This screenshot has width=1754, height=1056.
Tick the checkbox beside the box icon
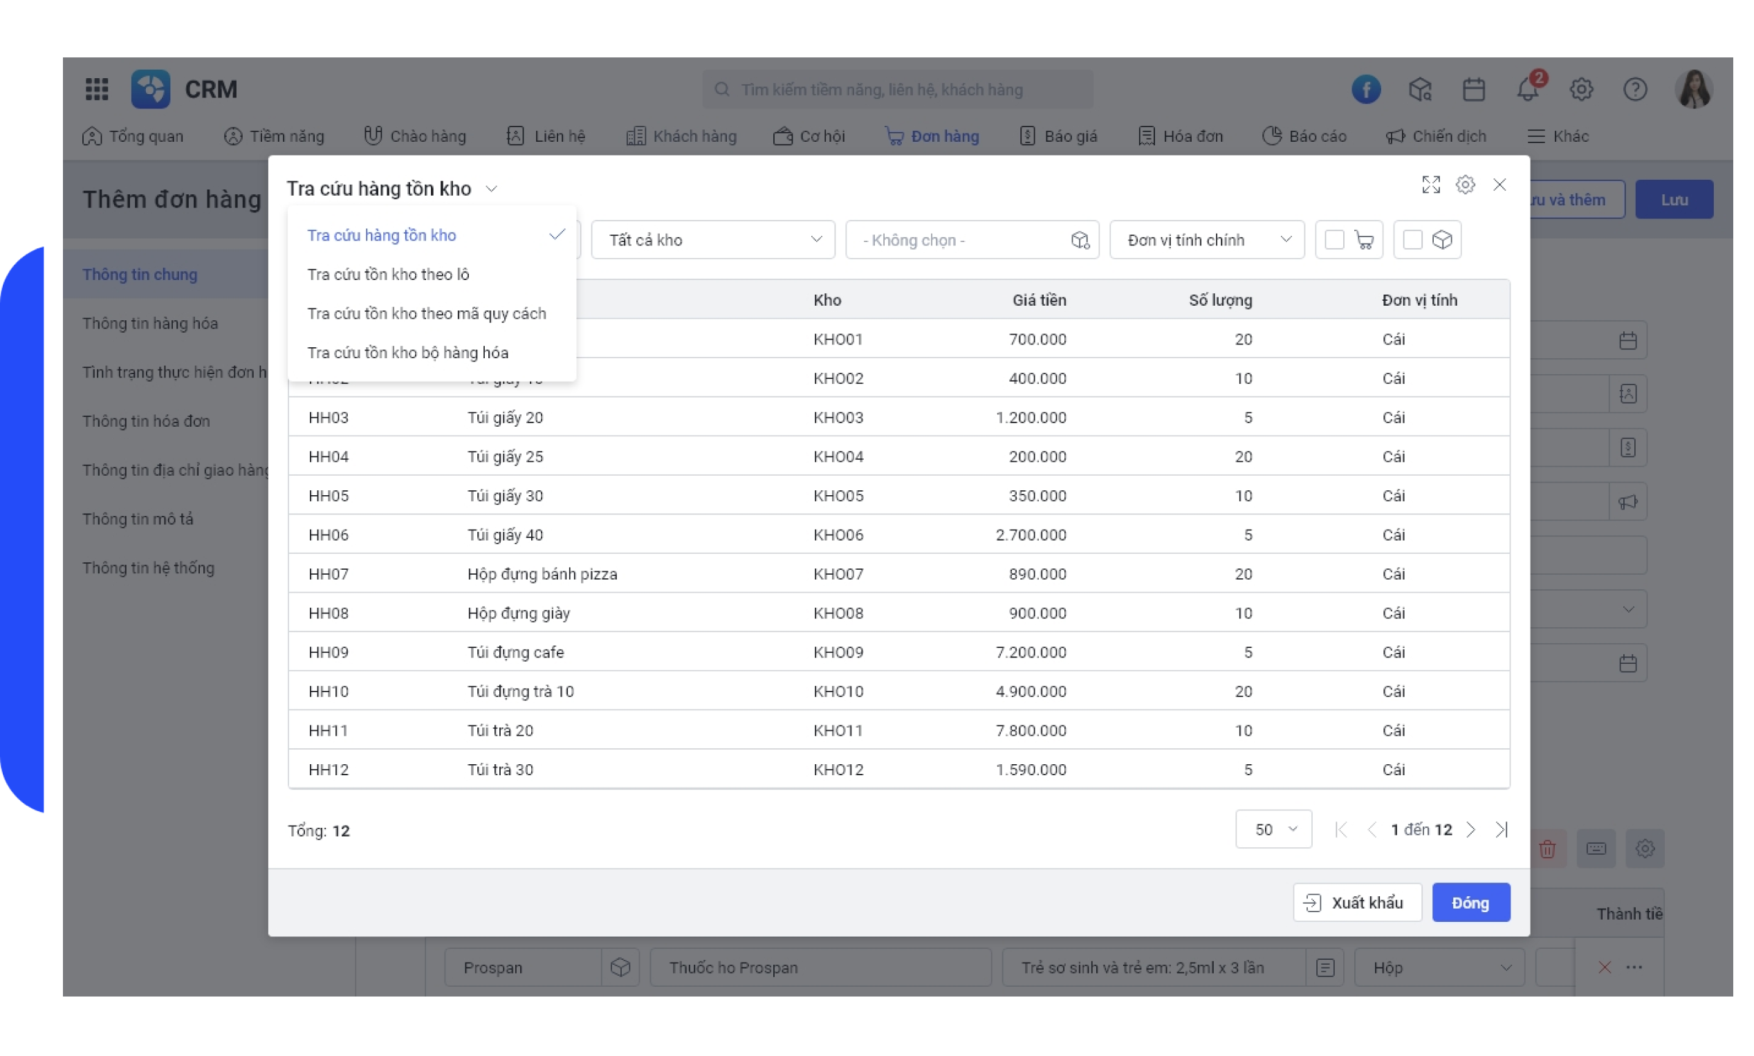pyautogui.click(x=1412, y=240)
